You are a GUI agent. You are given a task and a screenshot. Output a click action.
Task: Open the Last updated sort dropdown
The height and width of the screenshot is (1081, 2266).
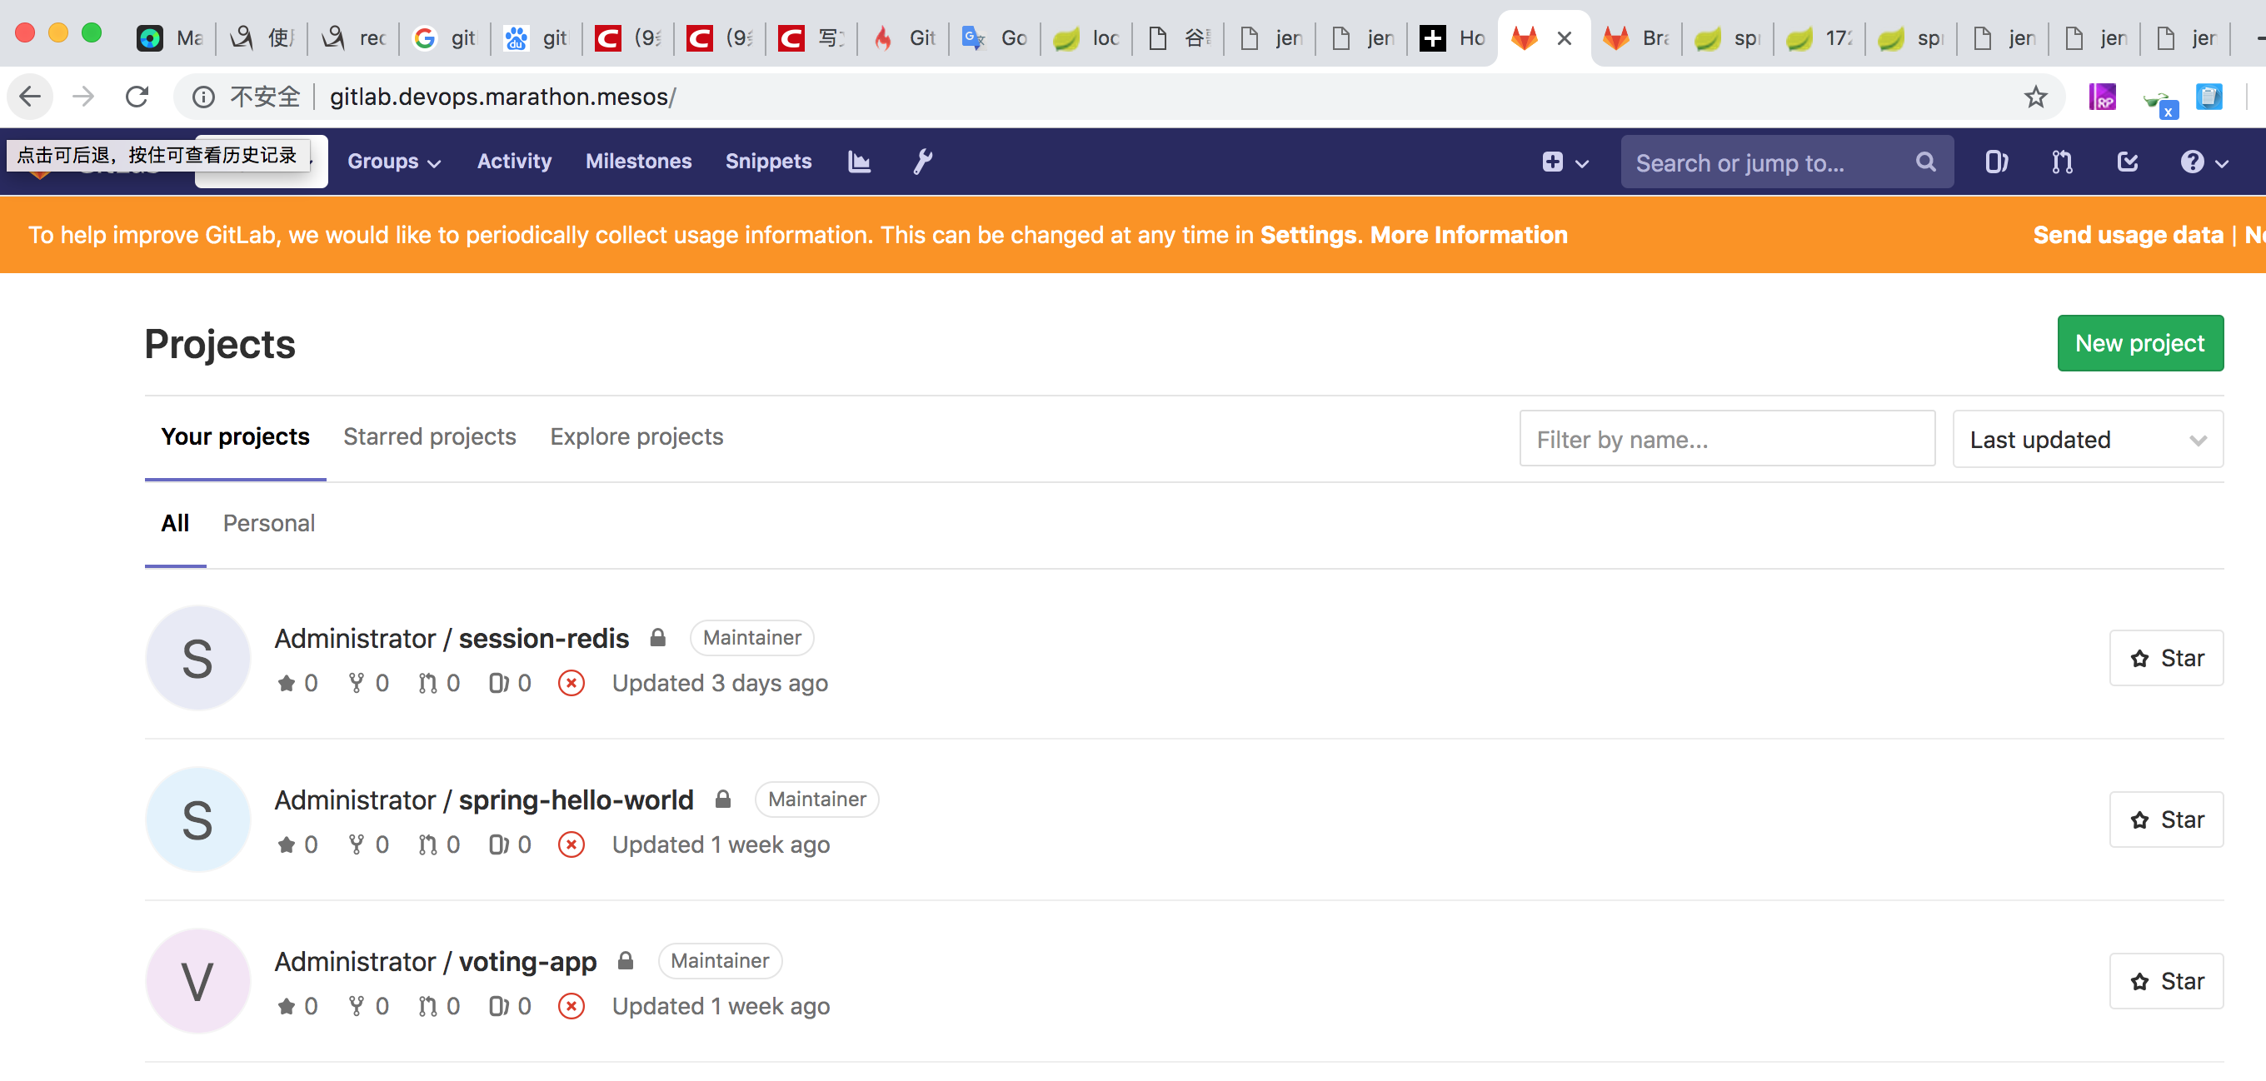[2087, 440]
